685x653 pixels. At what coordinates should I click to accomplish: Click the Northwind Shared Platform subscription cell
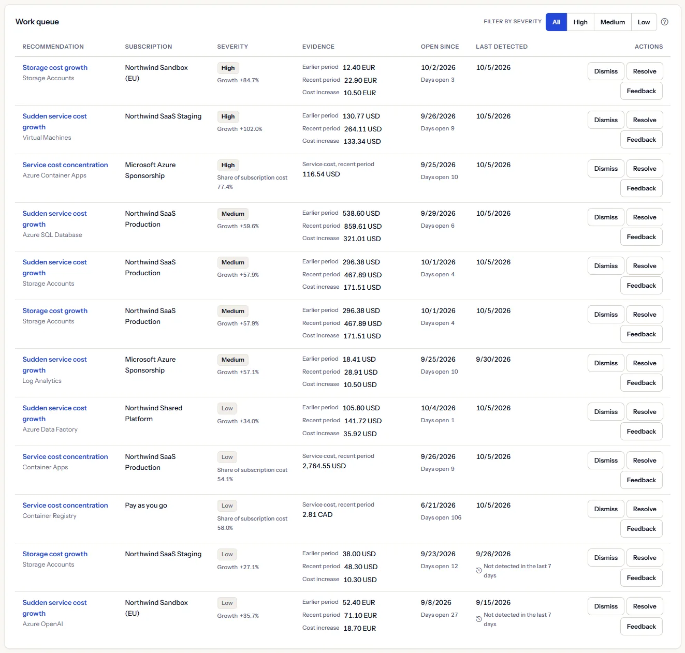click(x=154, y=413)
